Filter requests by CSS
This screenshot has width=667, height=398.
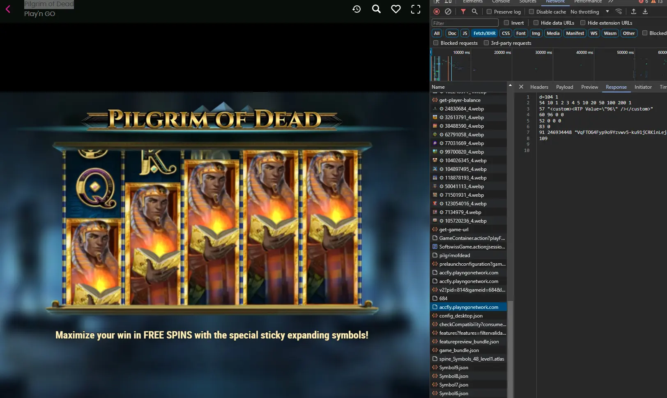point(506,33)
